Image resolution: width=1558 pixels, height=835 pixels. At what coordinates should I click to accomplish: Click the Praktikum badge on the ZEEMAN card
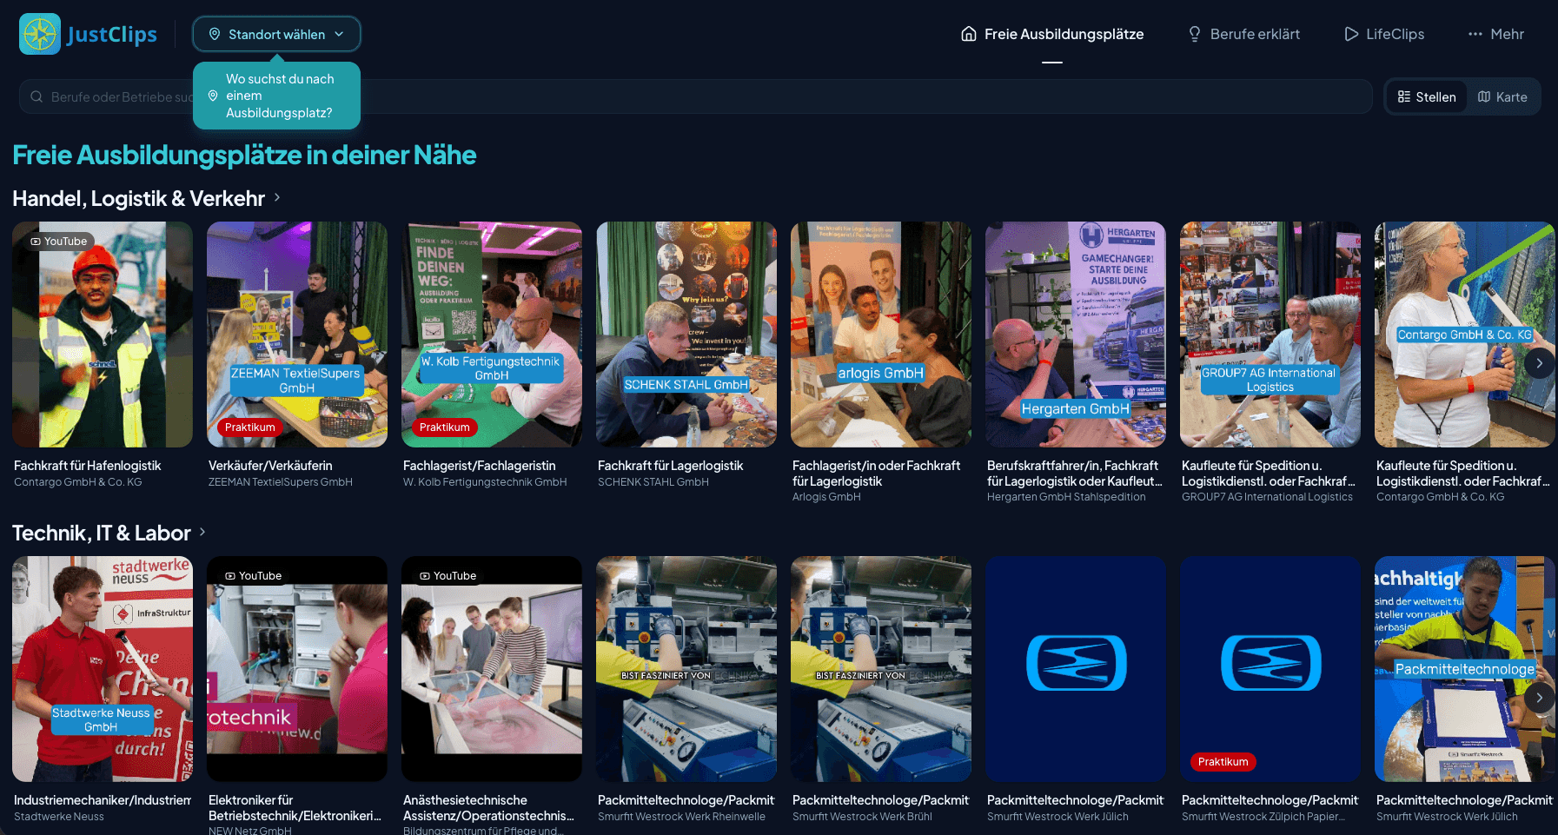(249, 427)
